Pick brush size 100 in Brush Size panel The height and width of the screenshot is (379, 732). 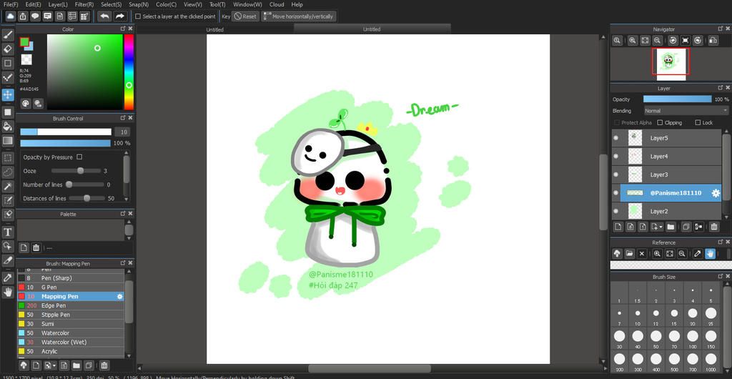point(692,338)
